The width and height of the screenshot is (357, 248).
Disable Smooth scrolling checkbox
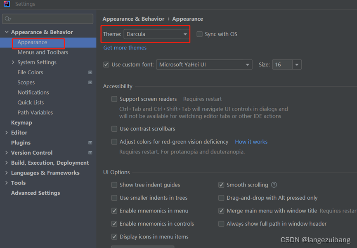[221, 185]
